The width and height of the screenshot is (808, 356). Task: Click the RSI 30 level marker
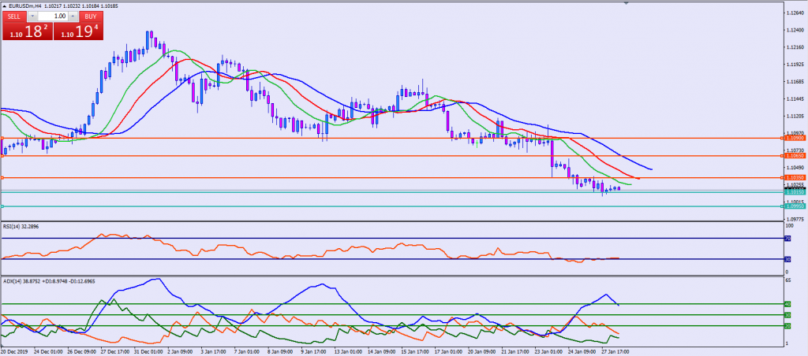[x=787, y=259]
